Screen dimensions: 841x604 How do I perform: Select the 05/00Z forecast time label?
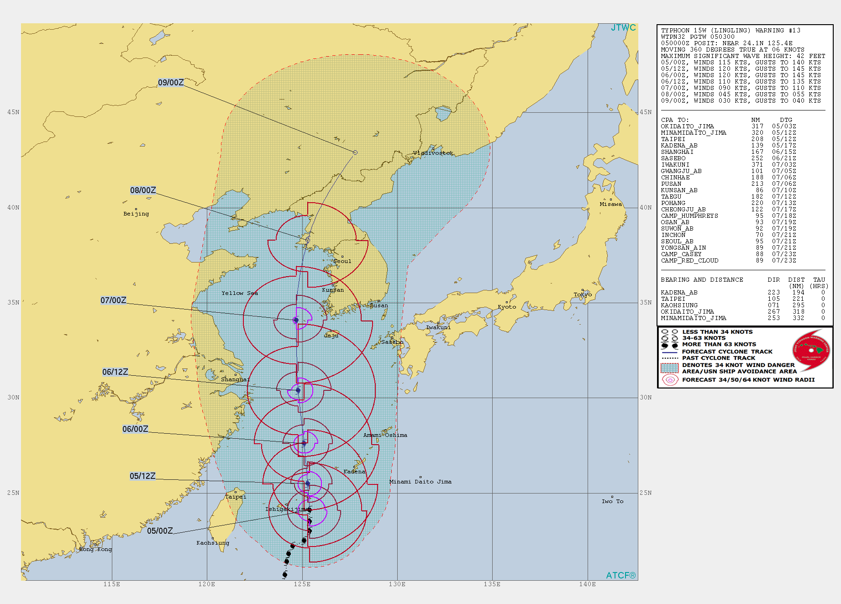pos(160,531)
